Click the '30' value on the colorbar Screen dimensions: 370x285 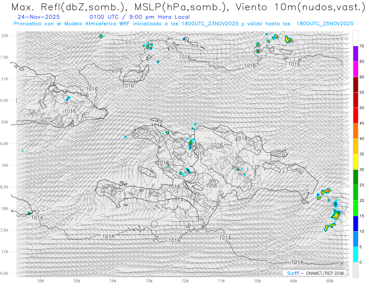point(362,170)
